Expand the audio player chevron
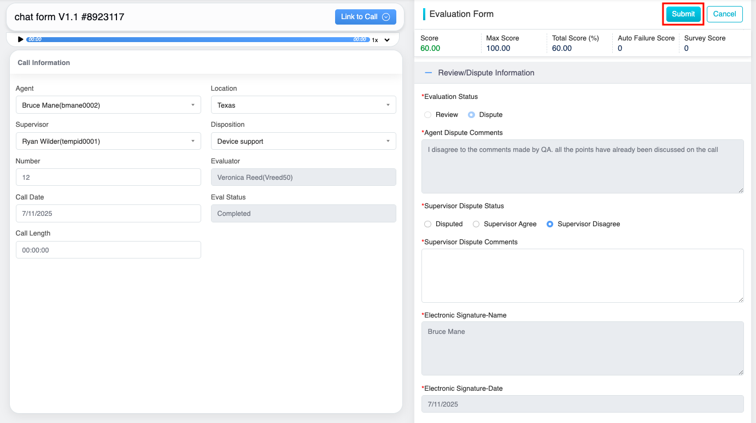Image resolution: width=756 pixels, height=423 pixels. coord(387,40)
